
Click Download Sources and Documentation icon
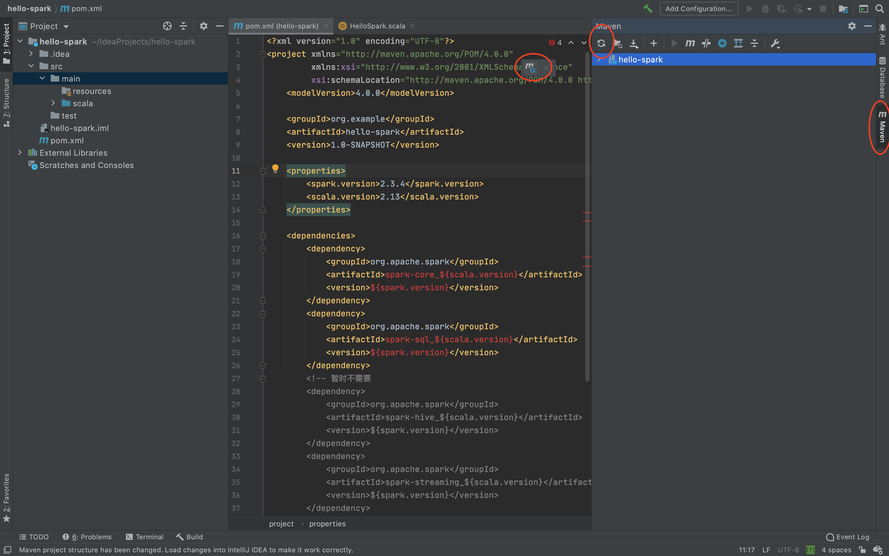point(634,43)
